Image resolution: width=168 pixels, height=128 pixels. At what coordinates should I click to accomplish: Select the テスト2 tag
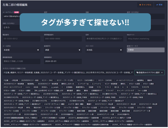(x=108, y=87)
